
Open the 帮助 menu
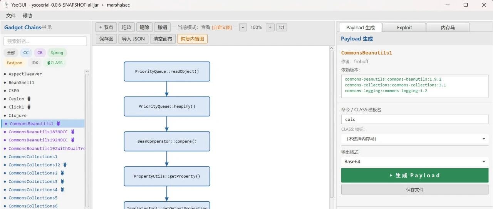click(27, 16)
